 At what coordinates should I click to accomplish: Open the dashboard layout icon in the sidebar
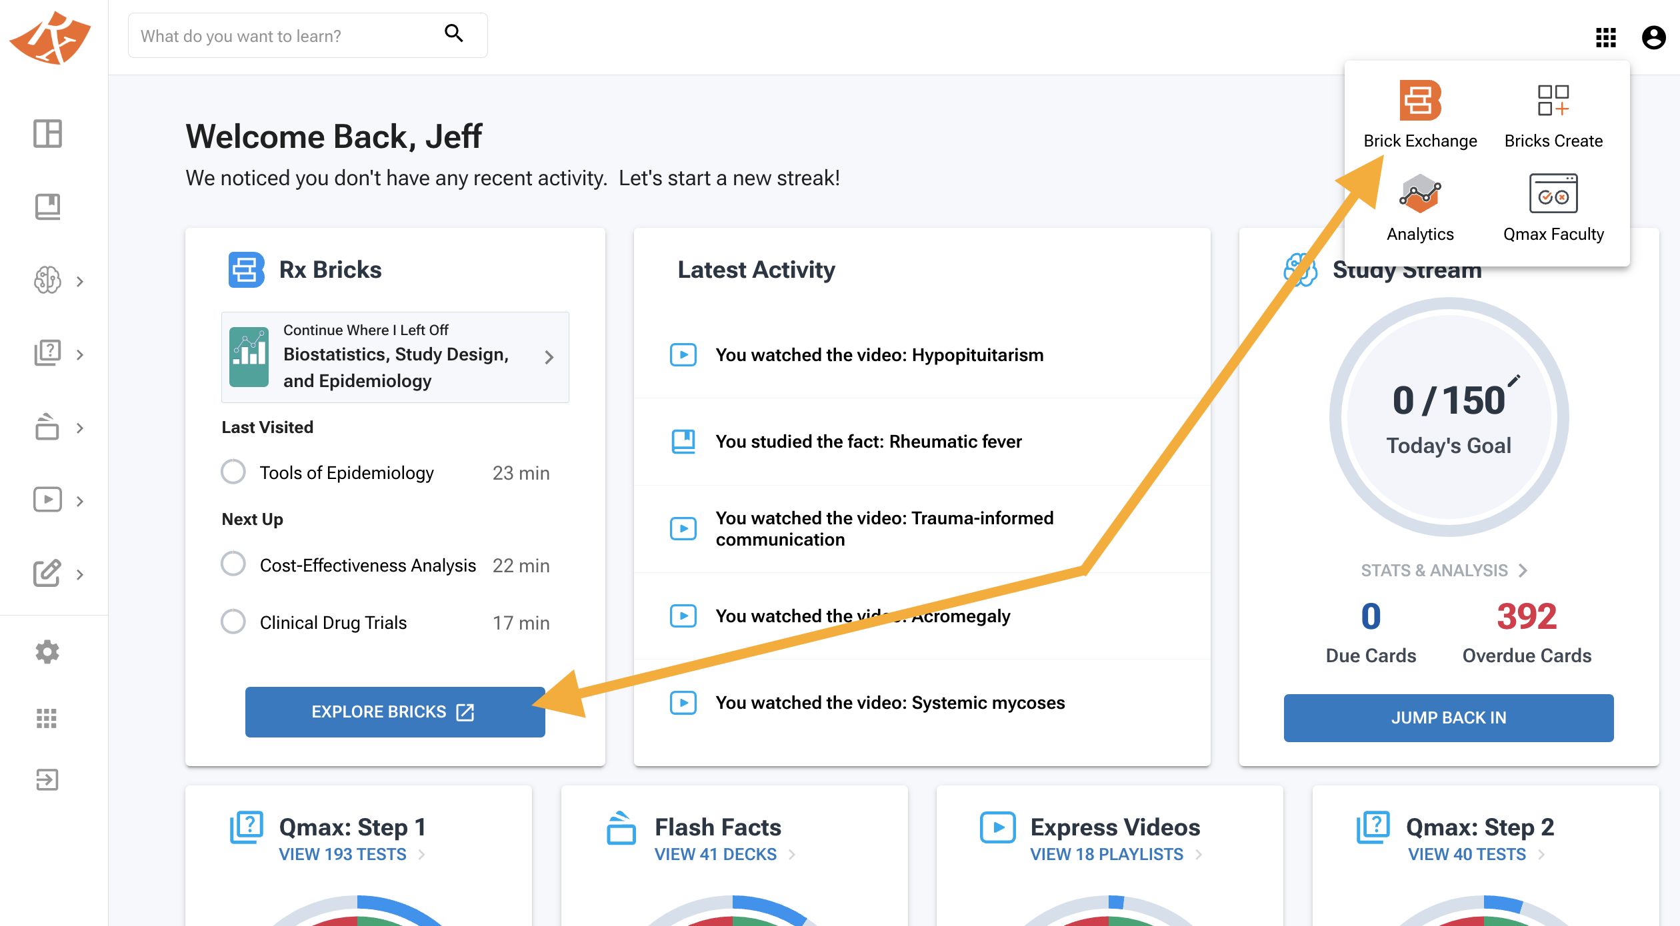click(x=47, y=133)
